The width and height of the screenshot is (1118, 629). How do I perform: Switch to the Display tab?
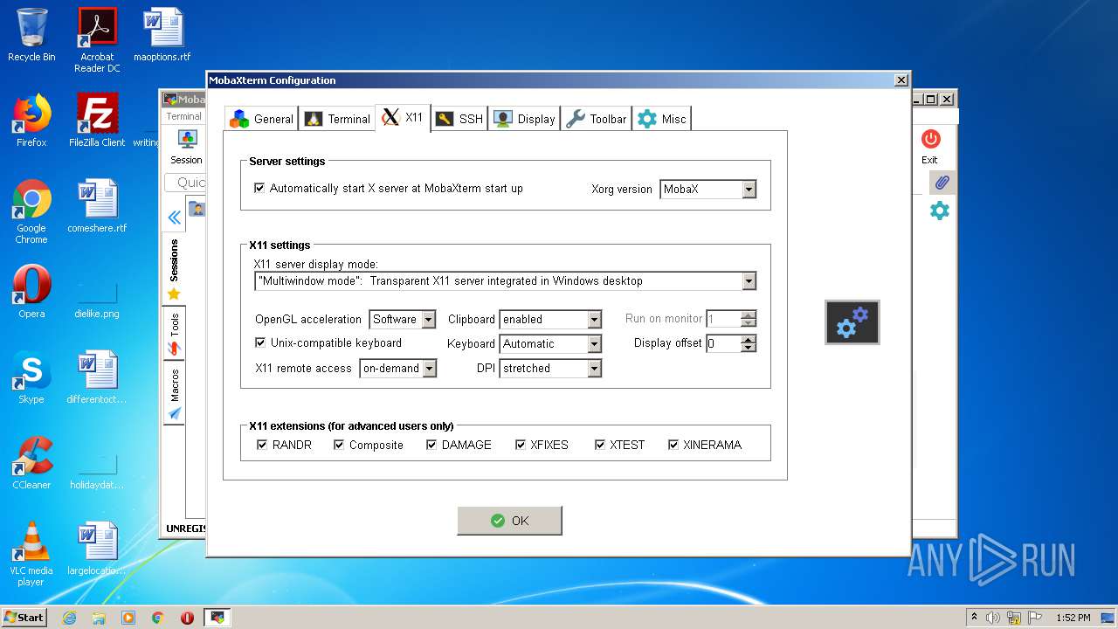pos(524,119)
